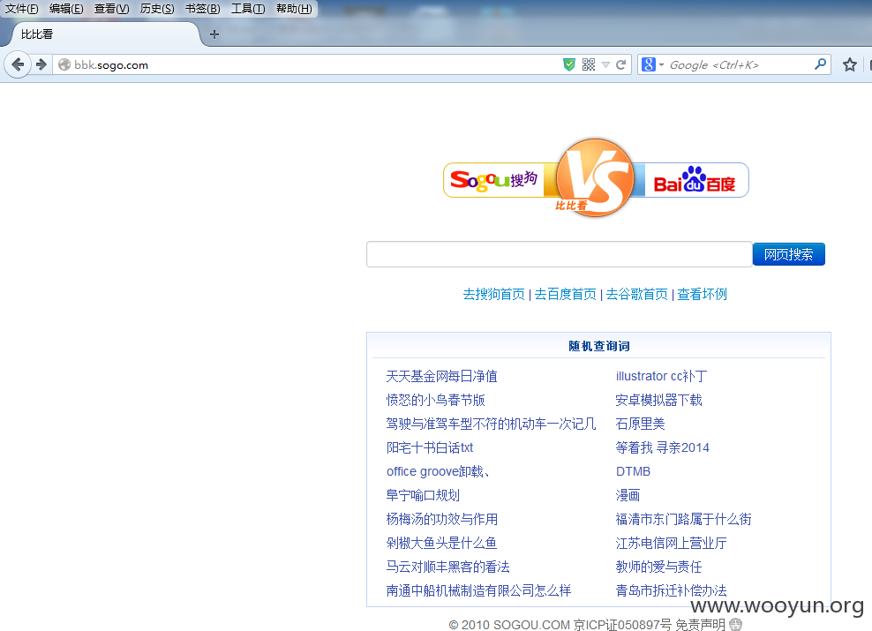Select query office groove卸载、

point(439,472)
